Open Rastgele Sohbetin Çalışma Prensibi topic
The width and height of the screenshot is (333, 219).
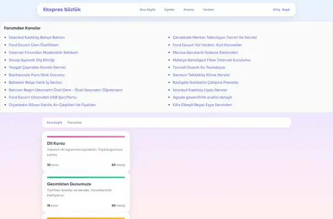click(205, 83)
